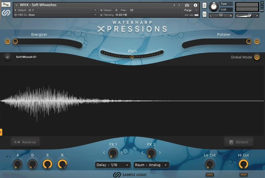Click the Soft Whoosh 01 sample name

point(26,57)
